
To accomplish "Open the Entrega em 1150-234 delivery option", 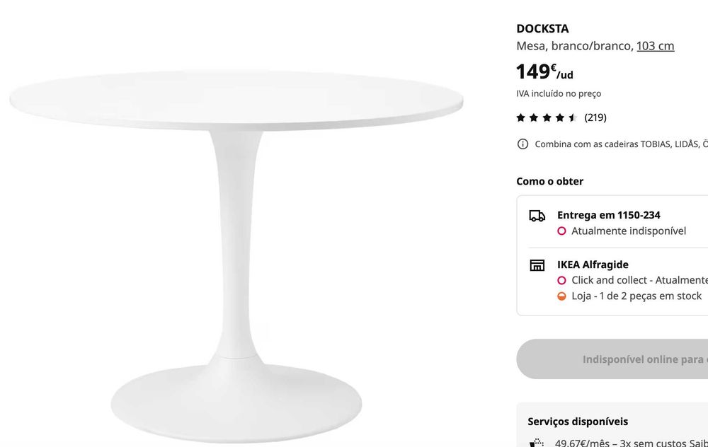I will point(609,215).
